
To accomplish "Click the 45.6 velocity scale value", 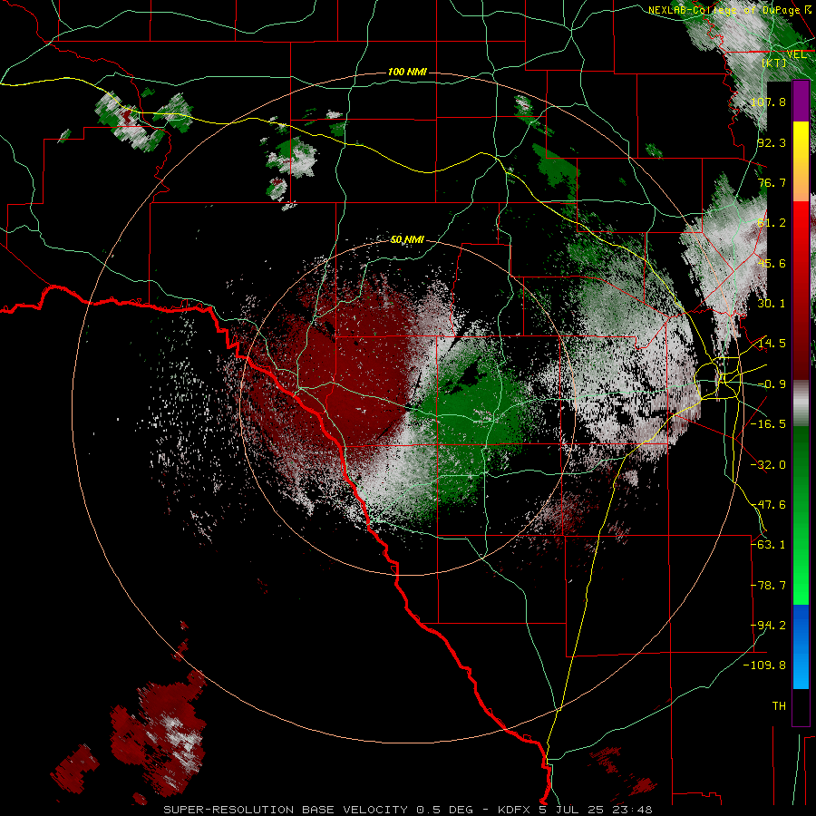I will 772,263.
